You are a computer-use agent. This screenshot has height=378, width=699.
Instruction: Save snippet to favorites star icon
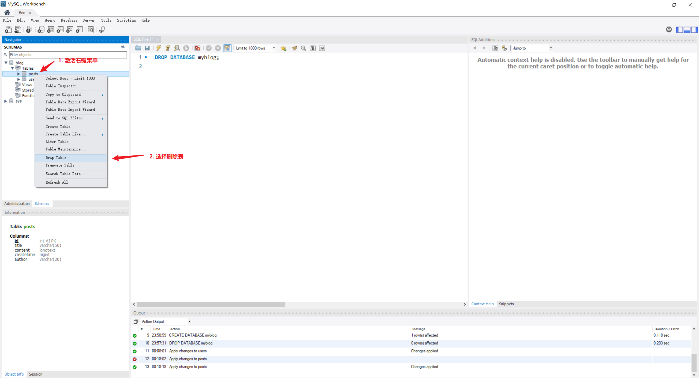click(x=283, y=48)
